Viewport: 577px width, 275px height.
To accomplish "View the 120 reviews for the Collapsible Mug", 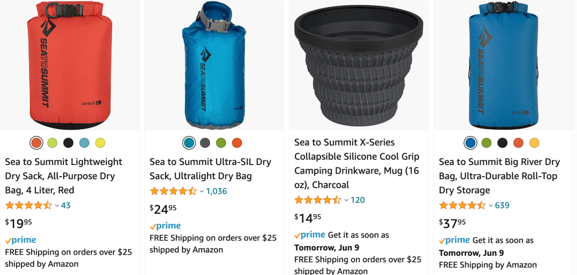I will pos(358,200).
